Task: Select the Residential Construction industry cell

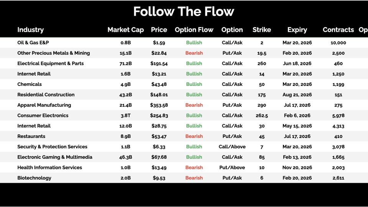Action: tap(46, 95)
